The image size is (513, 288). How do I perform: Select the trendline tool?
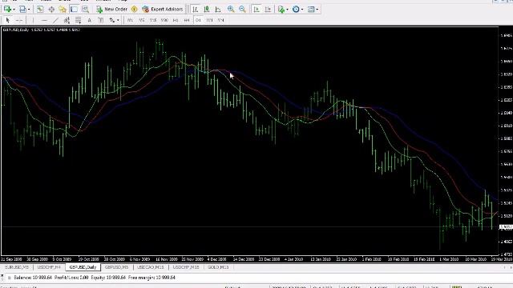tap(55, 20)
